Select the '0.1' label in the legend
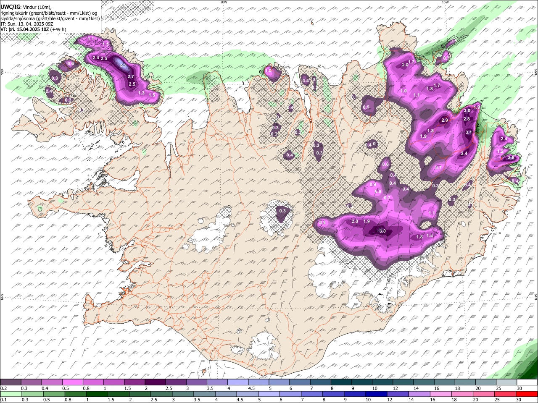 3,400
